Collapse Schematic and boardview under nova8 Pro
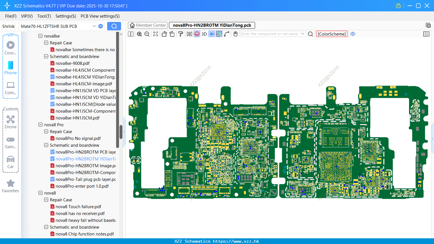This screenshot has height=244, width=434. (x=46, y=145)
